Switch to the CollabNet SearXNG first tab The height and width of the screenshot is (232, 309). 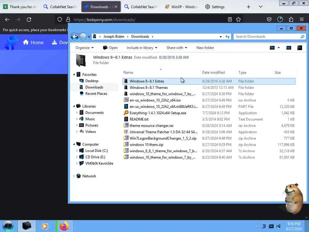click(60, 7)
